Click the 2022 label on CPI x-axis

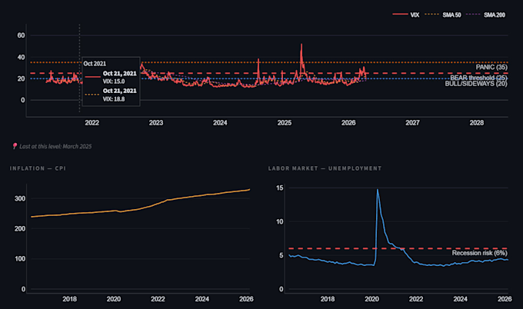(x=158, y=299)
